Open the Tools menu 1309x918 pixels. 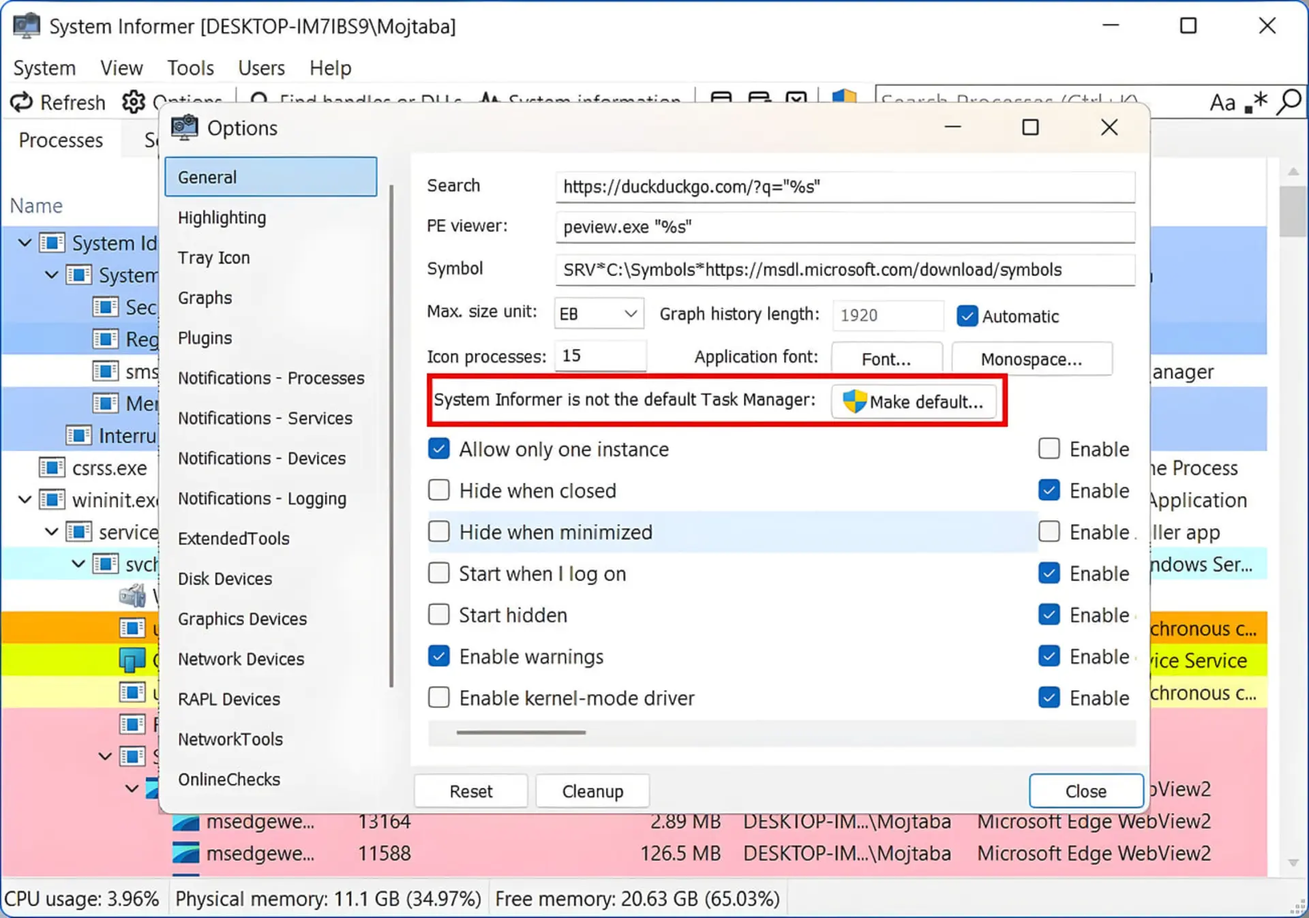(x=190, y=68)
